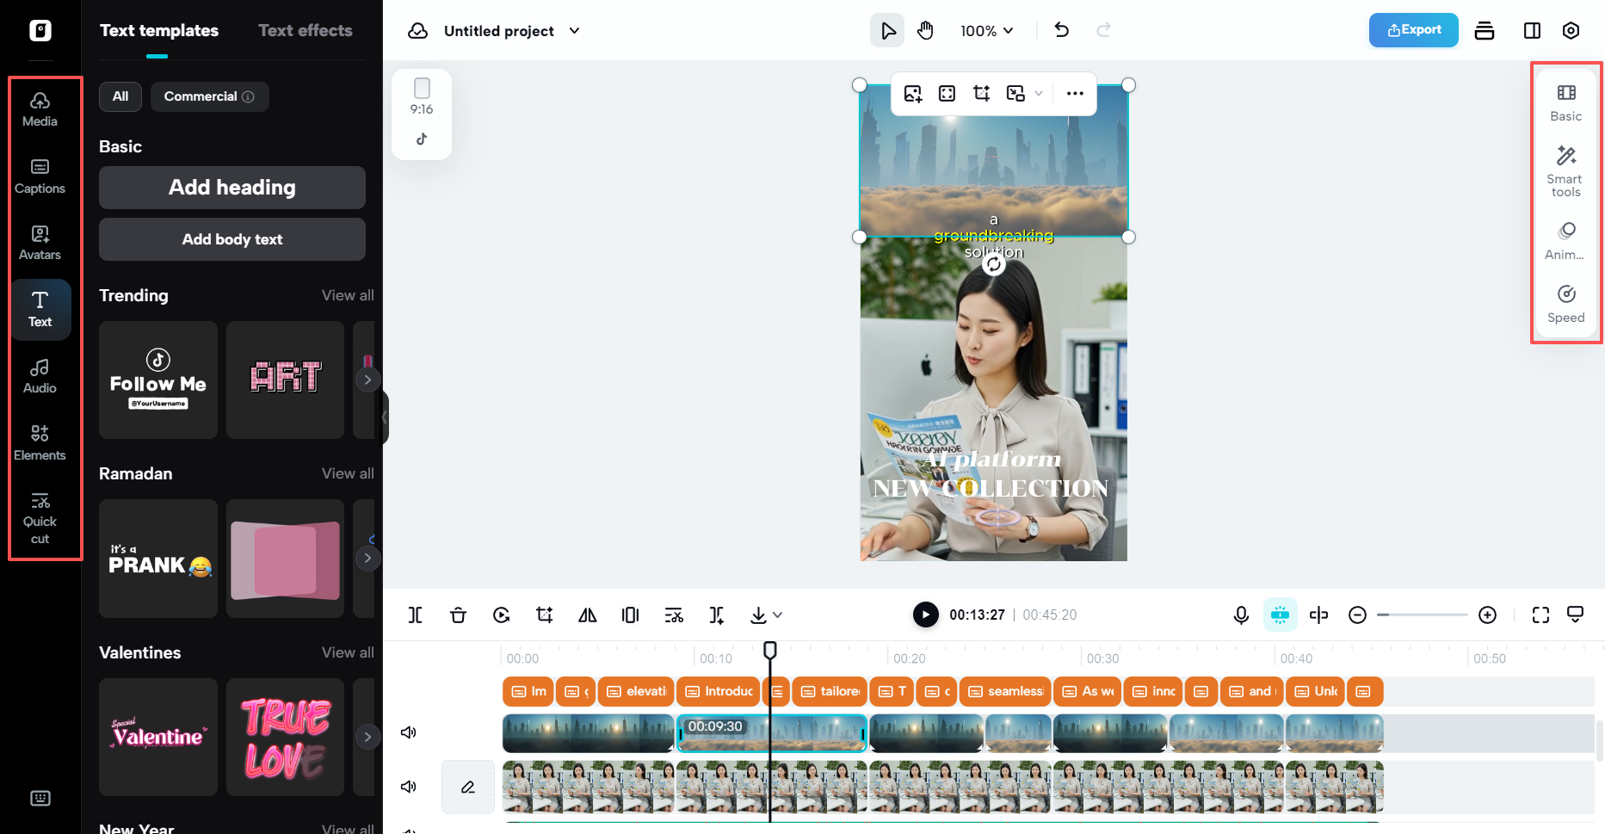Open the Untitled project name dropdown
This screenshot has height=834, width=1605.
click(x=574, y=30)
